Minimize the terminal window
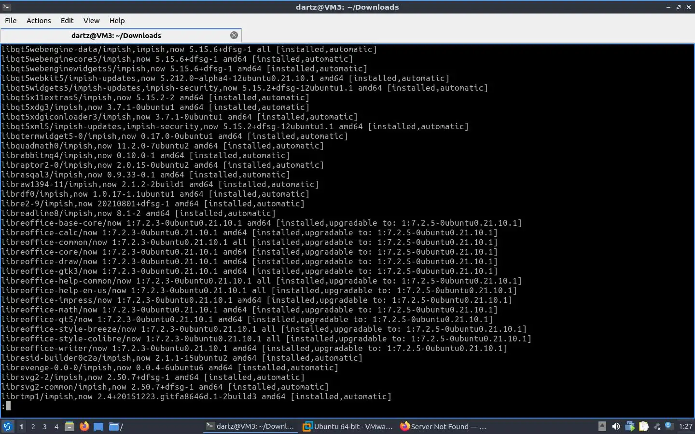 (x=668, y=7)
